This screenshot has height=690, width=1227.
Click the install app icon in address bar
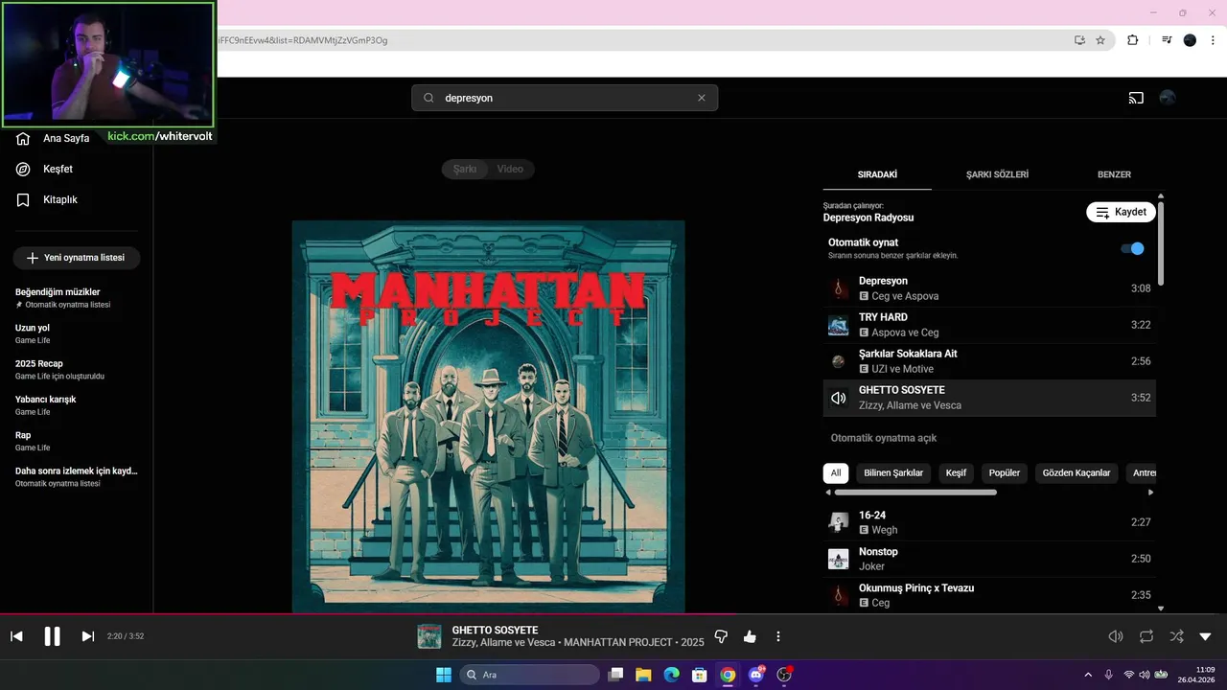coord(1079,40)
